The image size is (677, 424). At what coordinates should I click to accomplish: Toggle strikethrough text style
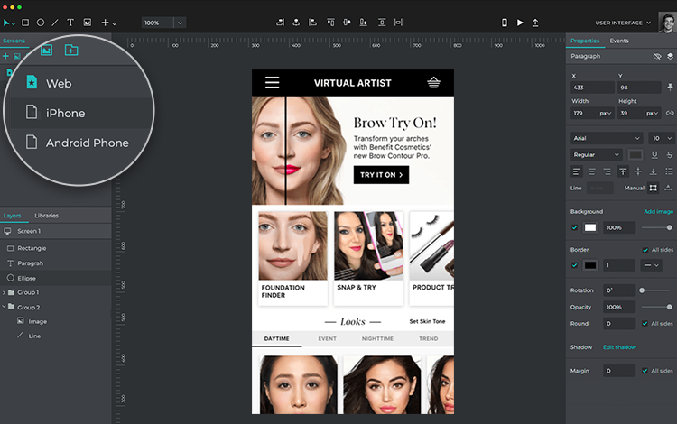pyautogui.click(x=670, y=154)
